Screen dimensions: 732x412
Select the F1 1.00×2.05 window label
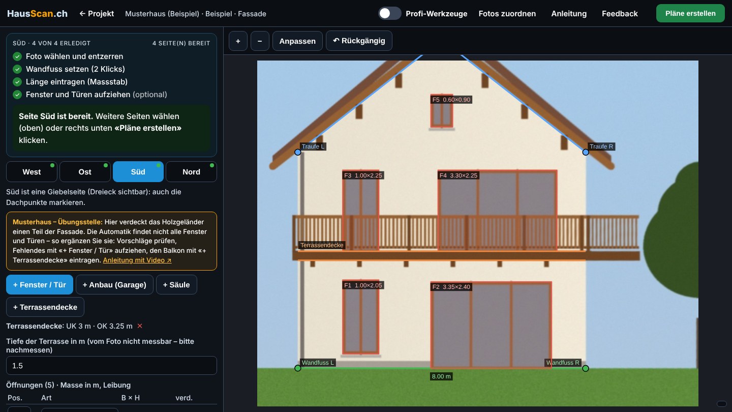click(x=363, y=285)
